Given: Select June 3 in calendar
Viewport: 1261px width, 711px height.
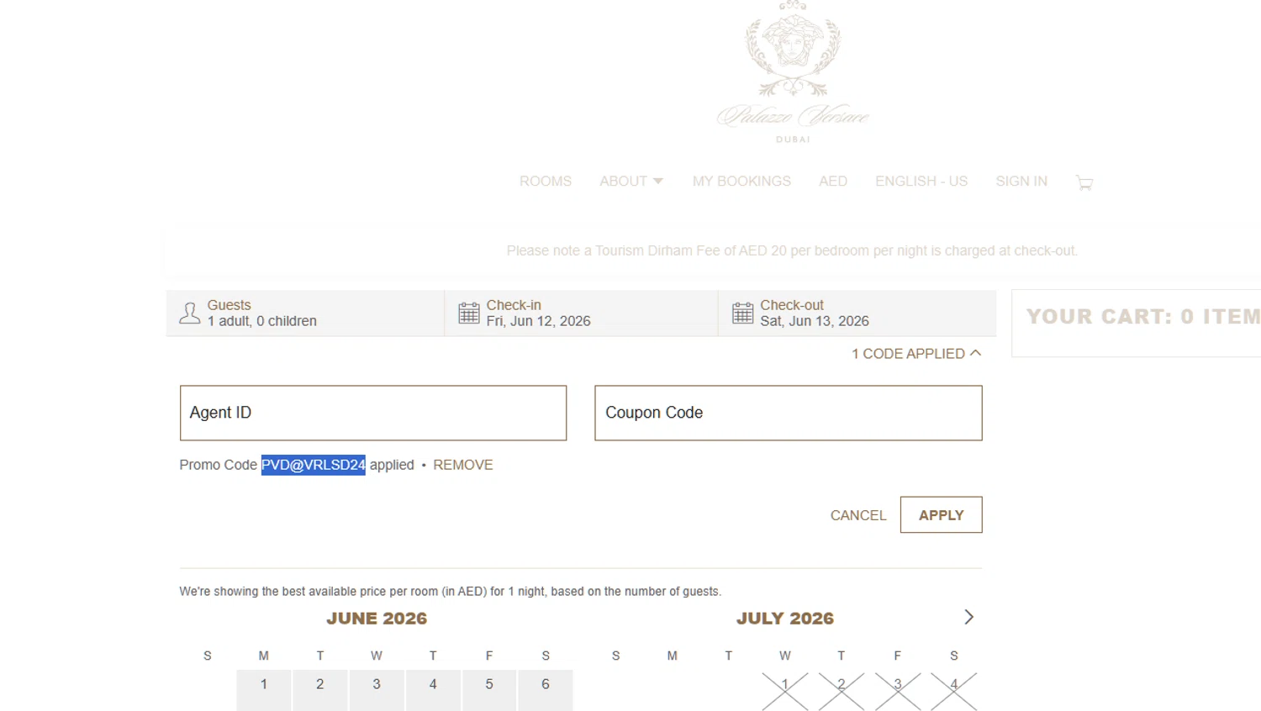Looking at the screenshot, I should click(x=377, y=690).
